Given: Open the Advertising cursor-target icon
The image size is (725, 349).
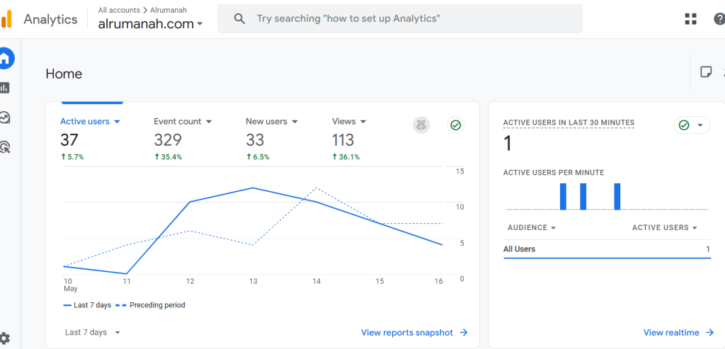Looking at the screenshot, I should (5, 147).
